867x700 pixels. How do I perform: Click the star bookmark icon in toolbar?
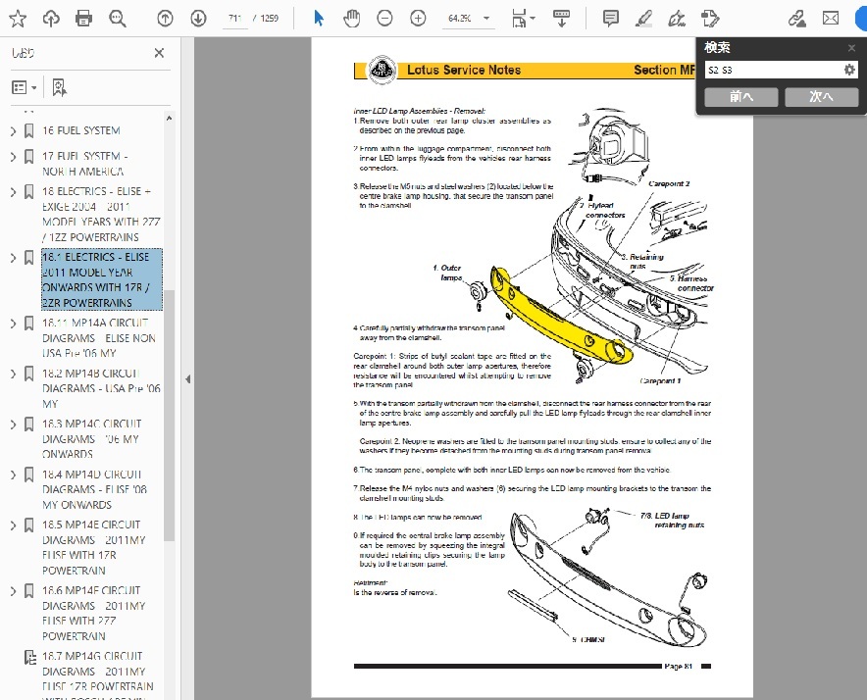click(18, 19)
